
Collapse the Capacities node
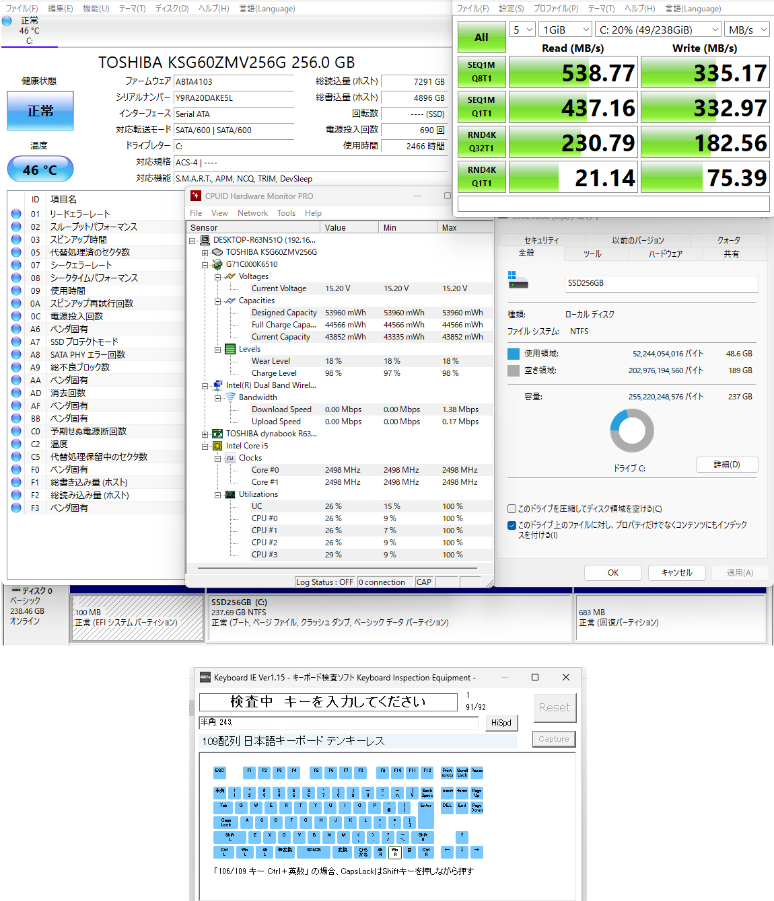[217, 301]
